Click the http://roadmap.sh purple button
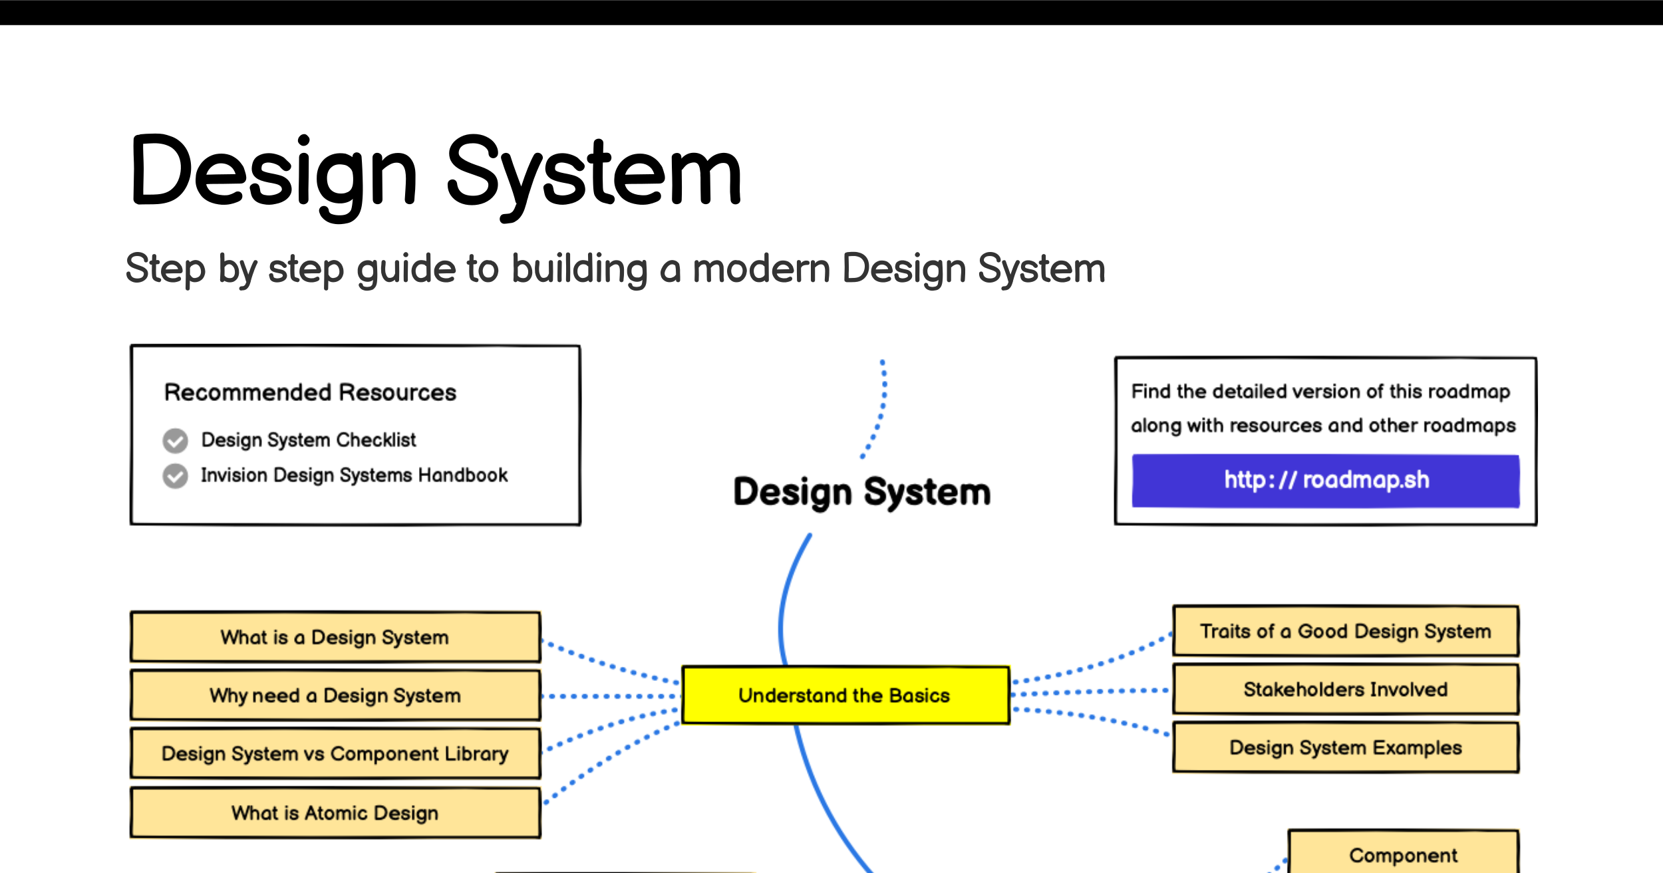The image size is (1663, 873). (1326, 481)
